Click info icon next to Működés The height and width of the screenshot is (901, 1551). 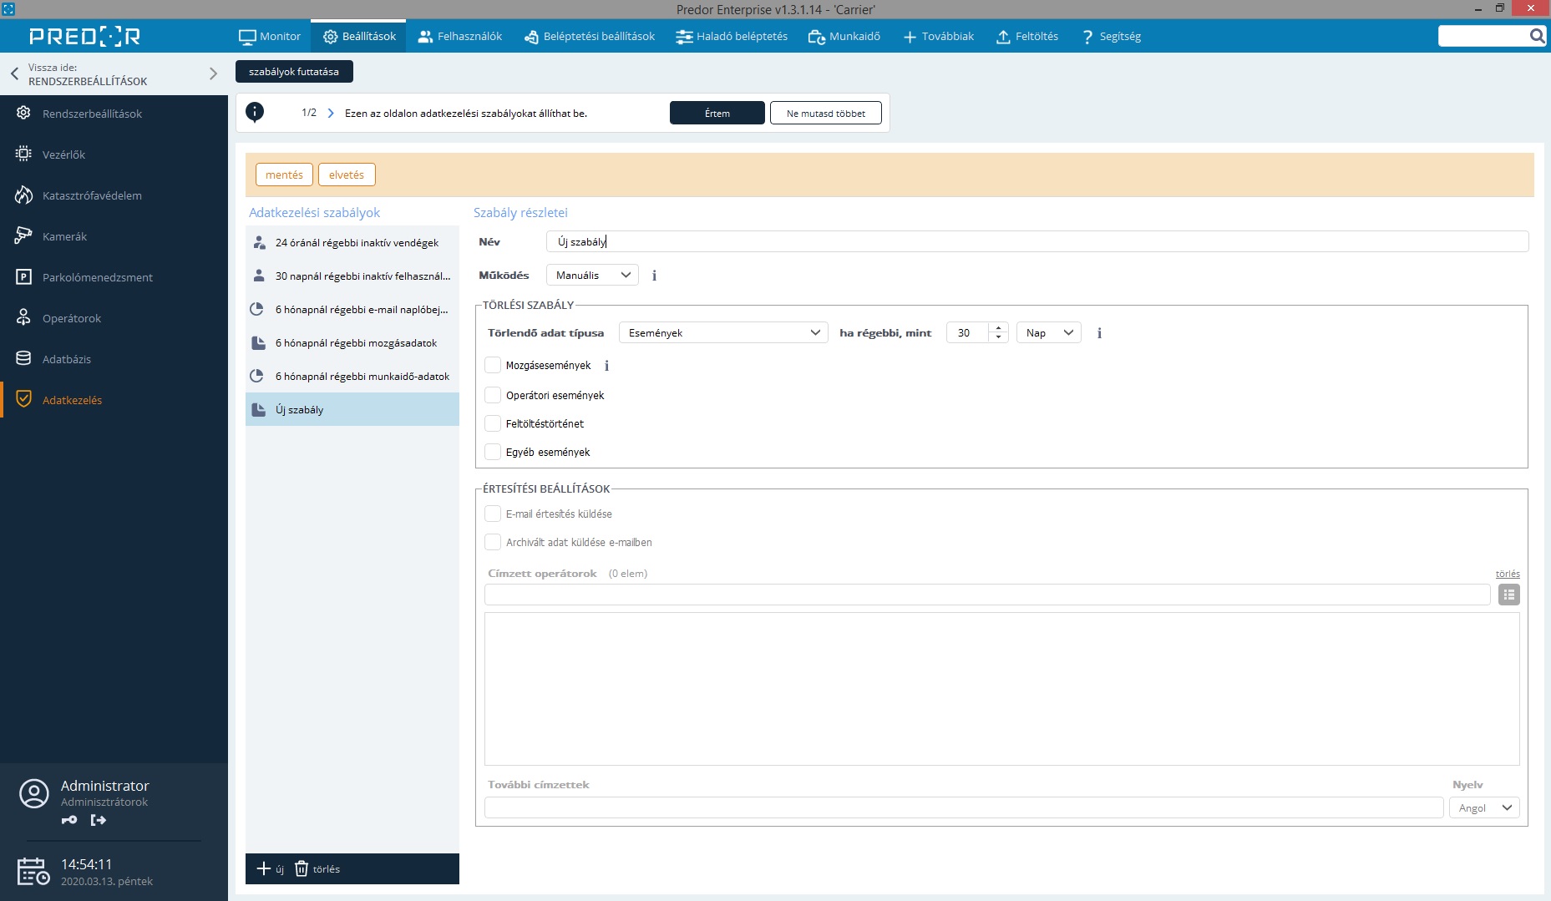click(654, 276)
